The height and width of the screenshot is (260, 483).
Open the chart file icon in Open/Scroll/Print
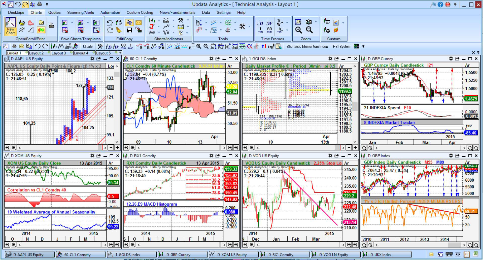(x=22, y=23)
